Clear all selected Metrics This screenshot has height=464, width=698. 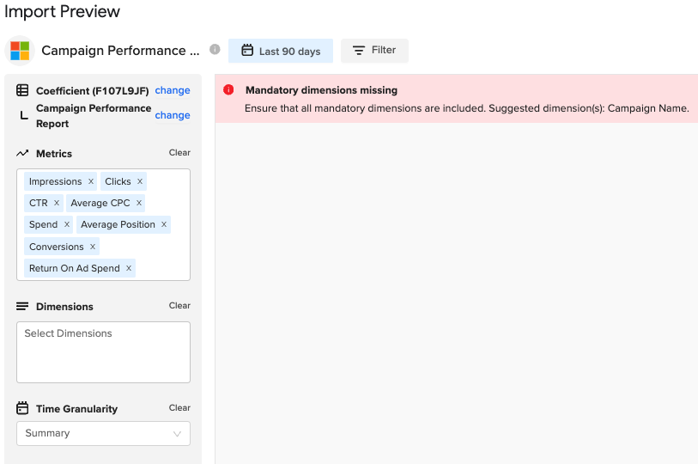click(179, 152)
